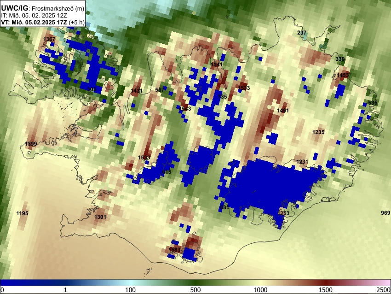Viewport: 391px width, 294px height.
Task: Click the 'IT: Mið. 05. 02. 2025 12Z' line
Action: click(34, 16)
